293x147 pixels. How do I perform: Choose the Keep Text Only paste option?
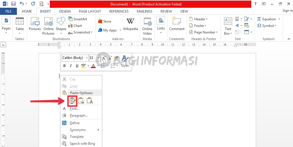(x=90, y=101)
